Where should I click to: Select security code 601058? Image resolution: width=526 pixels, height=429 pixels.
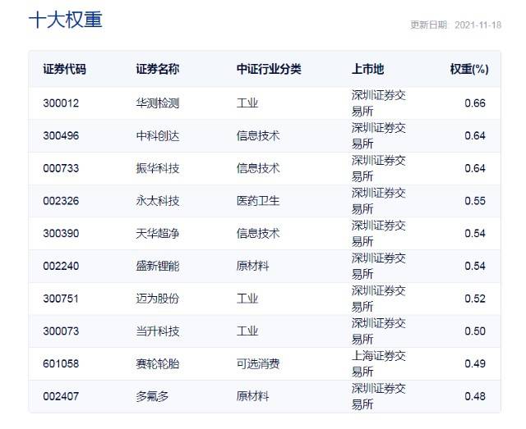pyautogui.click(x=61, y=363)
